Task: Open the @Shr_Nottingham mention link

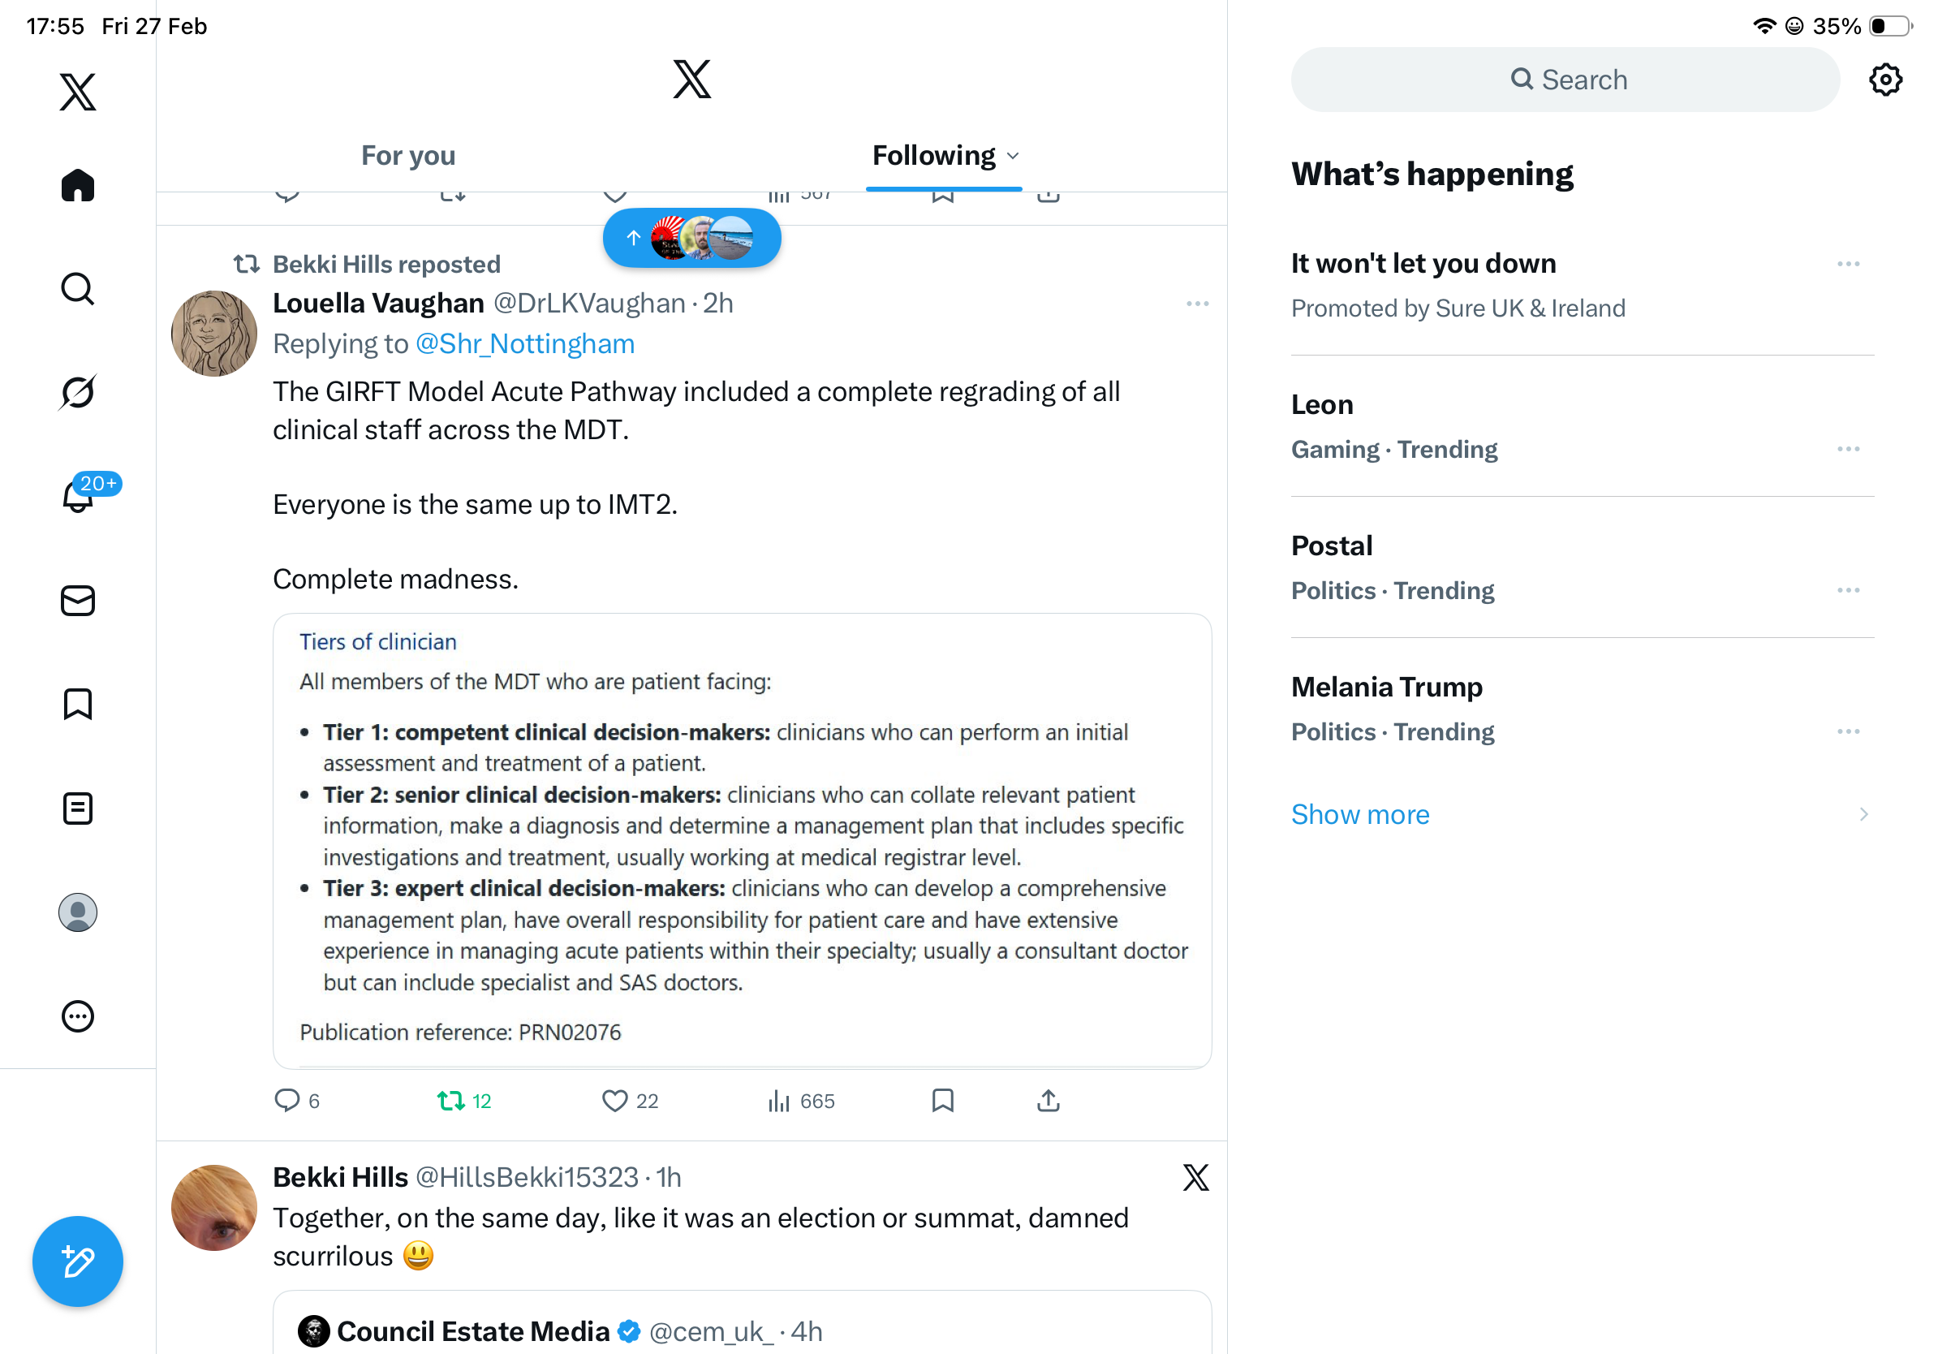Action: click(525, 344)
